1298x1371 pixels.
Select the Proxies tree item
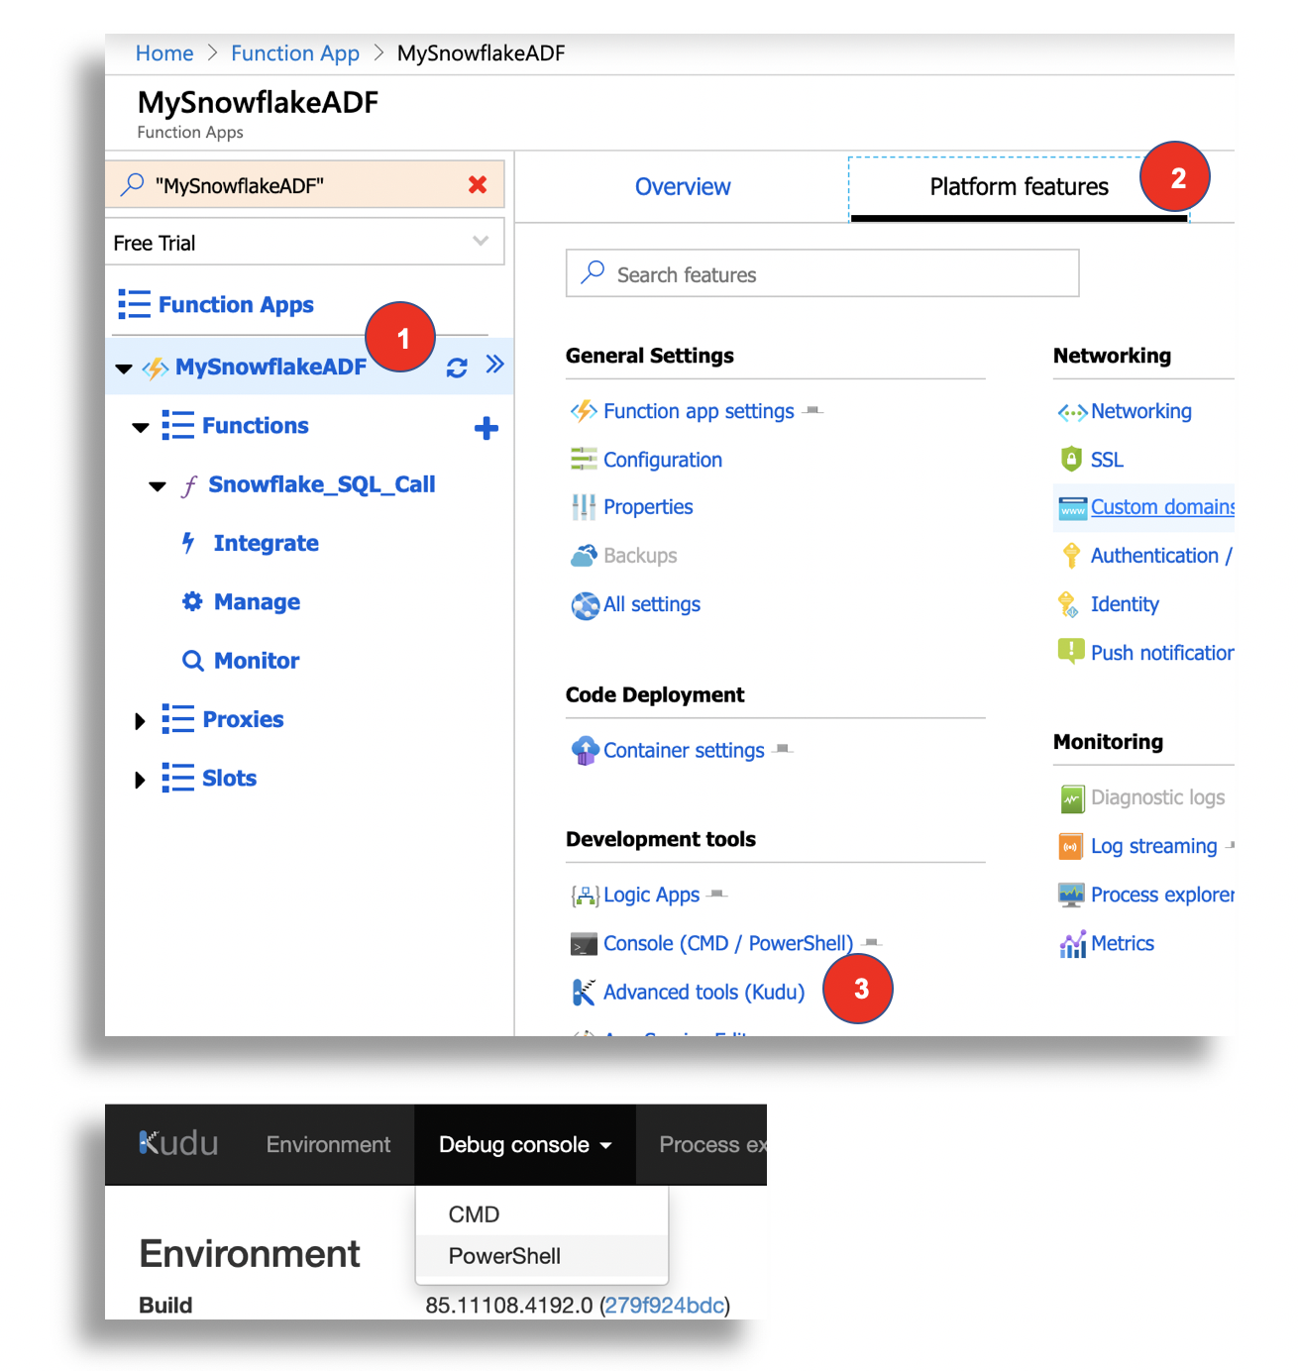coord(243,719)
